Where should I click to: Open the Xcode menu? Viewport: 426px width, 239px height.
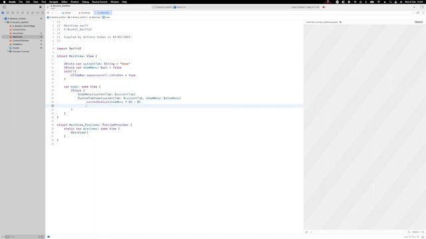pos(12,2)
